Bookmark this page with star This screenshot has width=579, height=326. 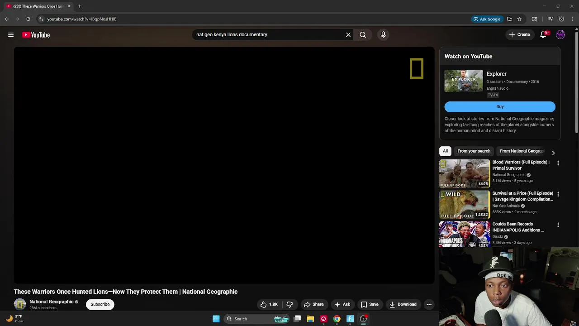(x=519, y=19)
